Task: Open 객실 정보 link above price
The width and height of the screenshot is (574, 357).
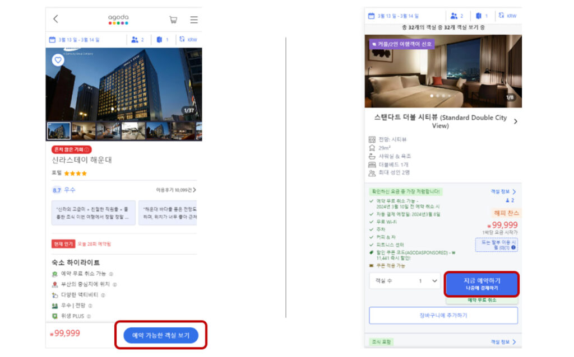Action: point(503,191)
